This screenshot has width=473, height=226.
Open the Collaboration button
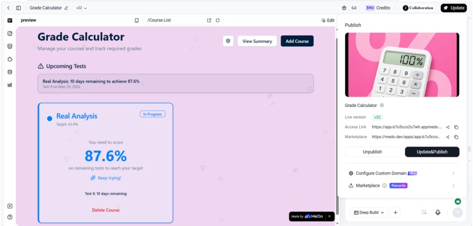pos(418,8)
